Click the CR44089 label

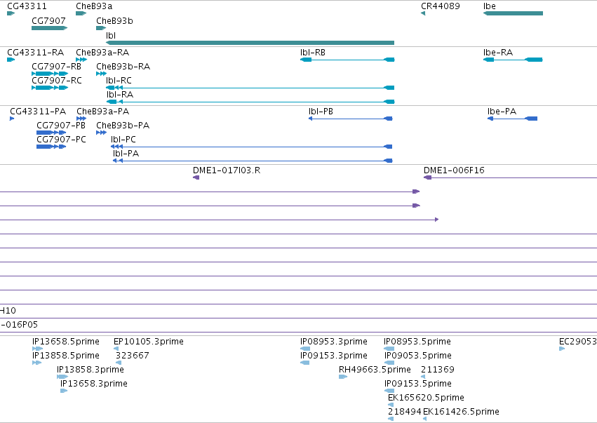441,6
